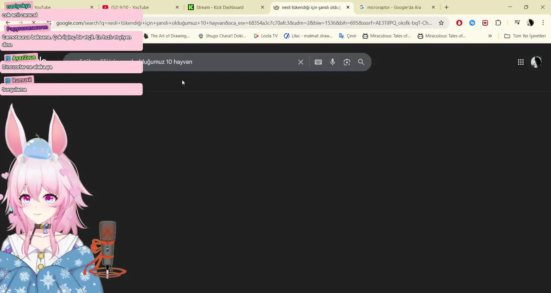Click chat message 'cok acil caracal'
Viewport: 551px width, 293px height.
click(20, 15)
